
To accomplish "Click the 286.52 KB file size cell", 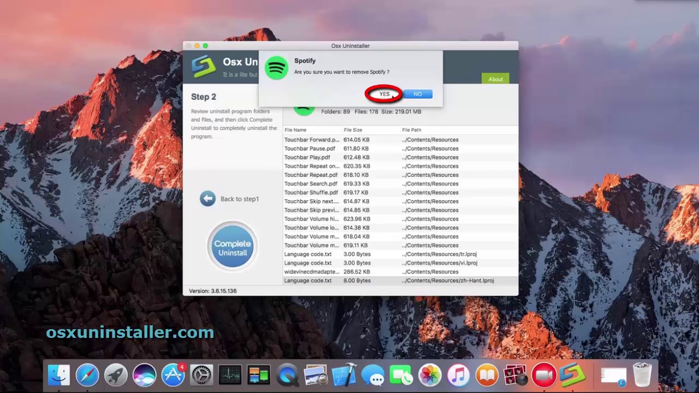I will point(357,271).
